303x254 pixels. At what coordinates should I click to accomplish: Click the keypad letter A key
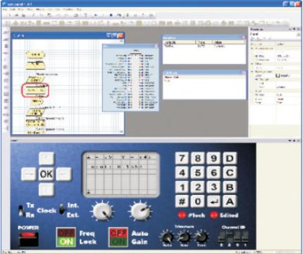(230, 201)
